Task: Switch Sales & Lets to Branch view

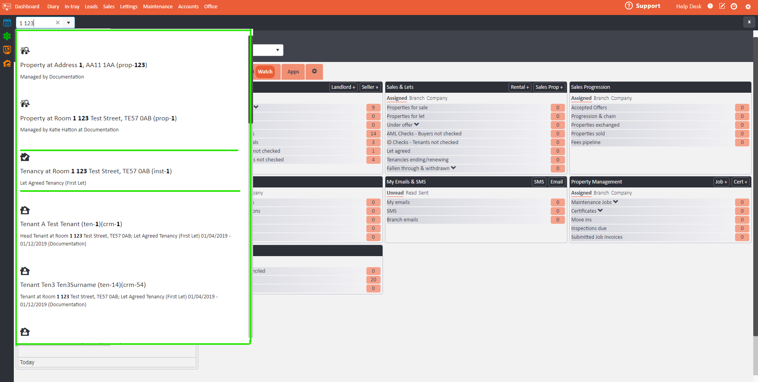Action: point(417,98)
